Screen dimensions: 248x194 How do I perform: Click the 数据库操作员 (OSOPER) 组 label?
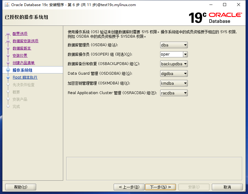click(100, 54)
